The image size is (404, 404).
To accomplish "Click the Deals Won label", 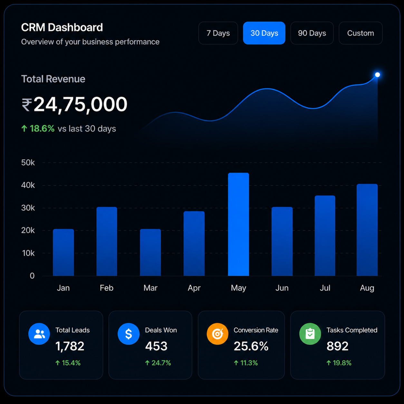I will (x=161, y=330).
